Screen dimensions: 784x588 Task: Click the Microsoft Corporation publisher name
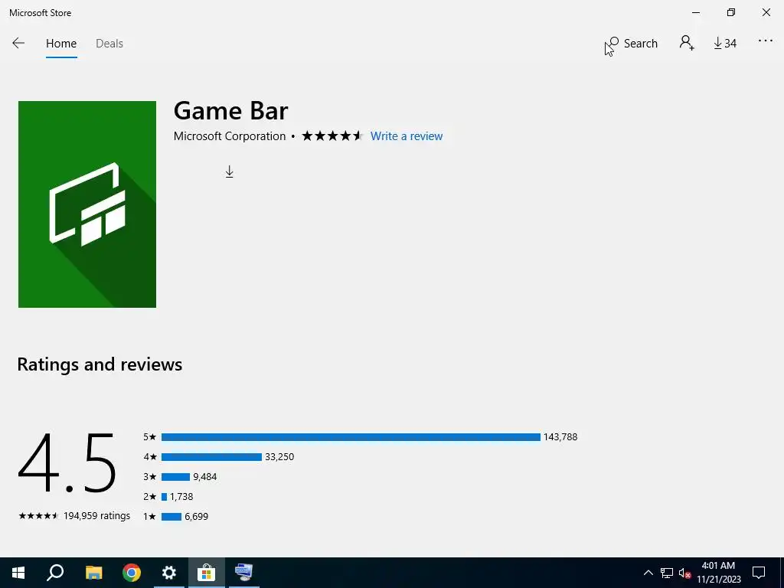click(230, 136)
